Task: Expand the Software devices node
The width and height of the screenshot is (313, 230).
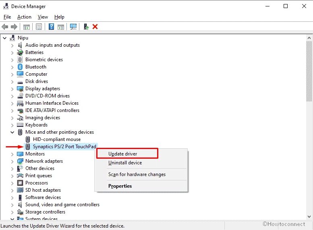Action: point(12,198)
